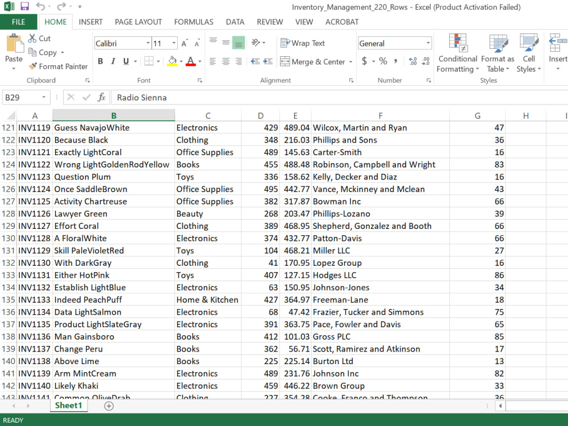Image resolution: width=568 pixels, height=426 pixels.
Task: Switch to the PAGE LAYOUT tab
Action: tap(138, 22)
